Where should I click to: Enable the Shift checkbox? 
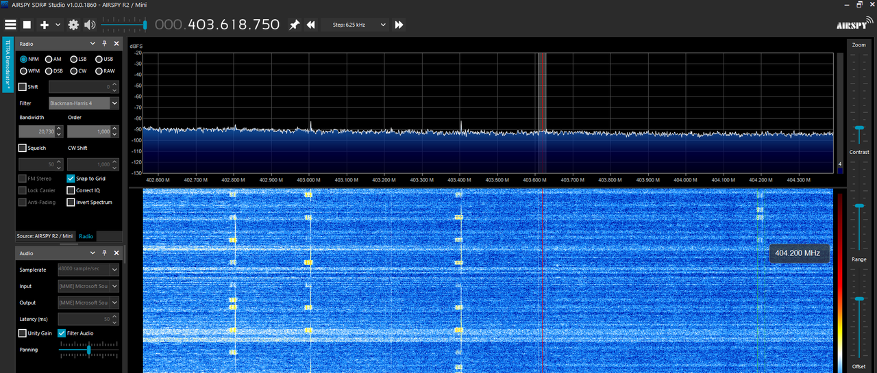tap(23, 87)
